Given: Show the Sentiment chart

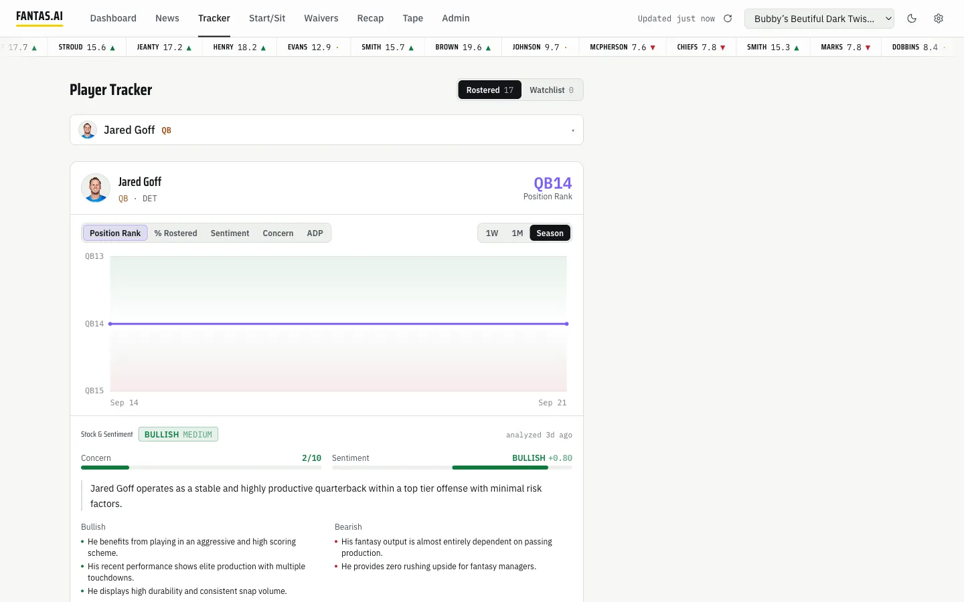Looking at the screenshot, I should (230, 233).
